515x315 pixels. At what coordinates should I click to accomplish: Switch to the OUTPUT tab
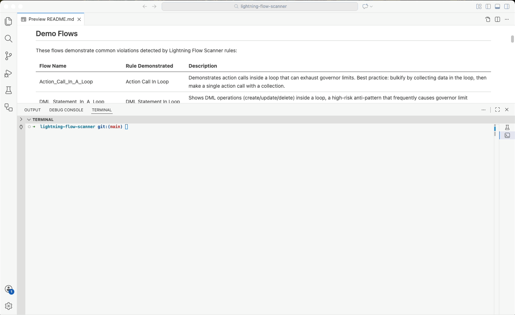pyautogui.click(x=32, y=110)
